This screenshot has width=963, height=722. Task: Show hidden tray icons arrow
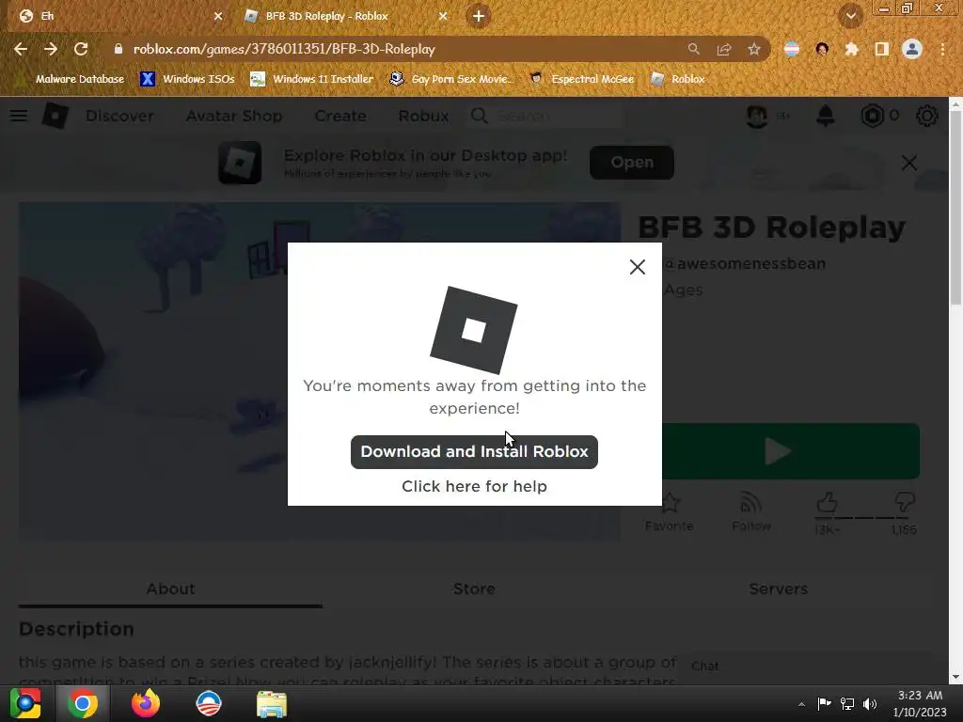[801, 703]
